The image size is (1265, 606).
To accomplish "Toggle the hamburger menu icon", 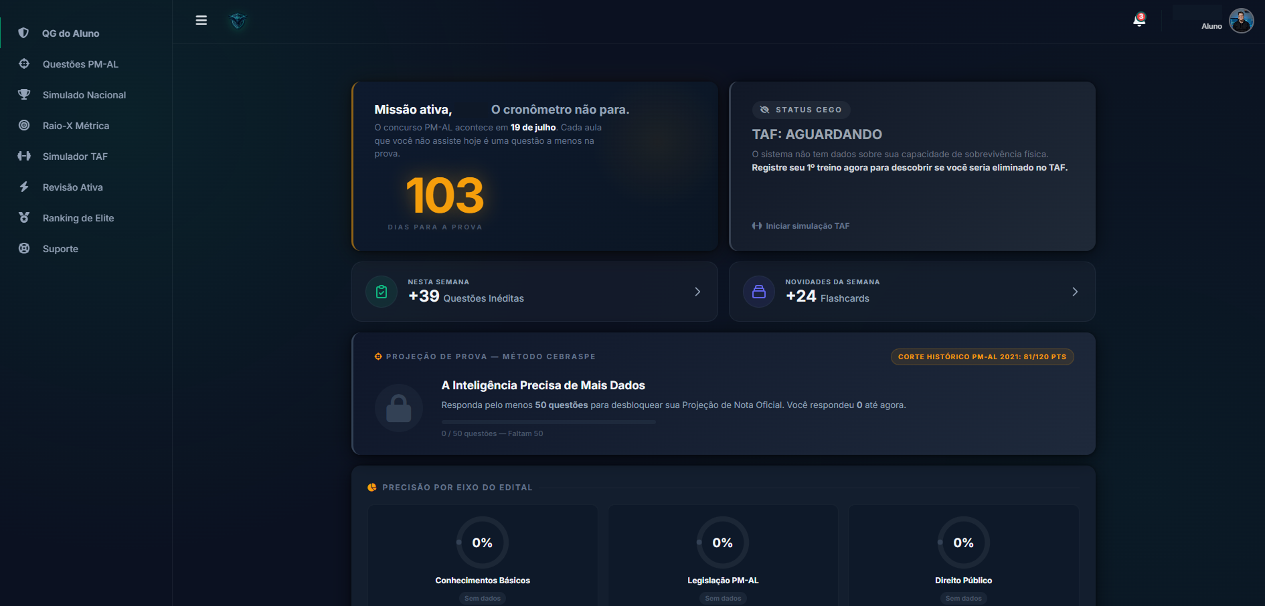I will pos(201,20).
